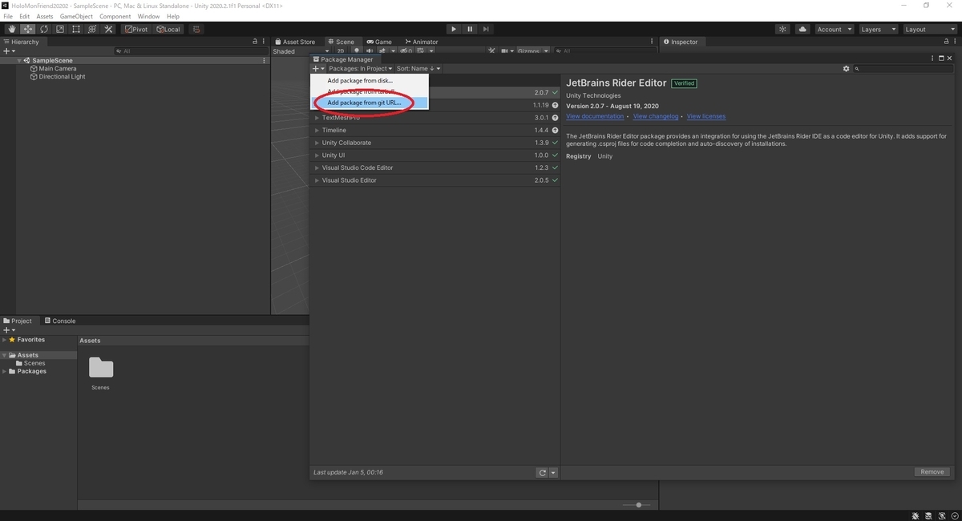Click the Pause button
Viewport: 962px width, 521px height.
[470, 29]
